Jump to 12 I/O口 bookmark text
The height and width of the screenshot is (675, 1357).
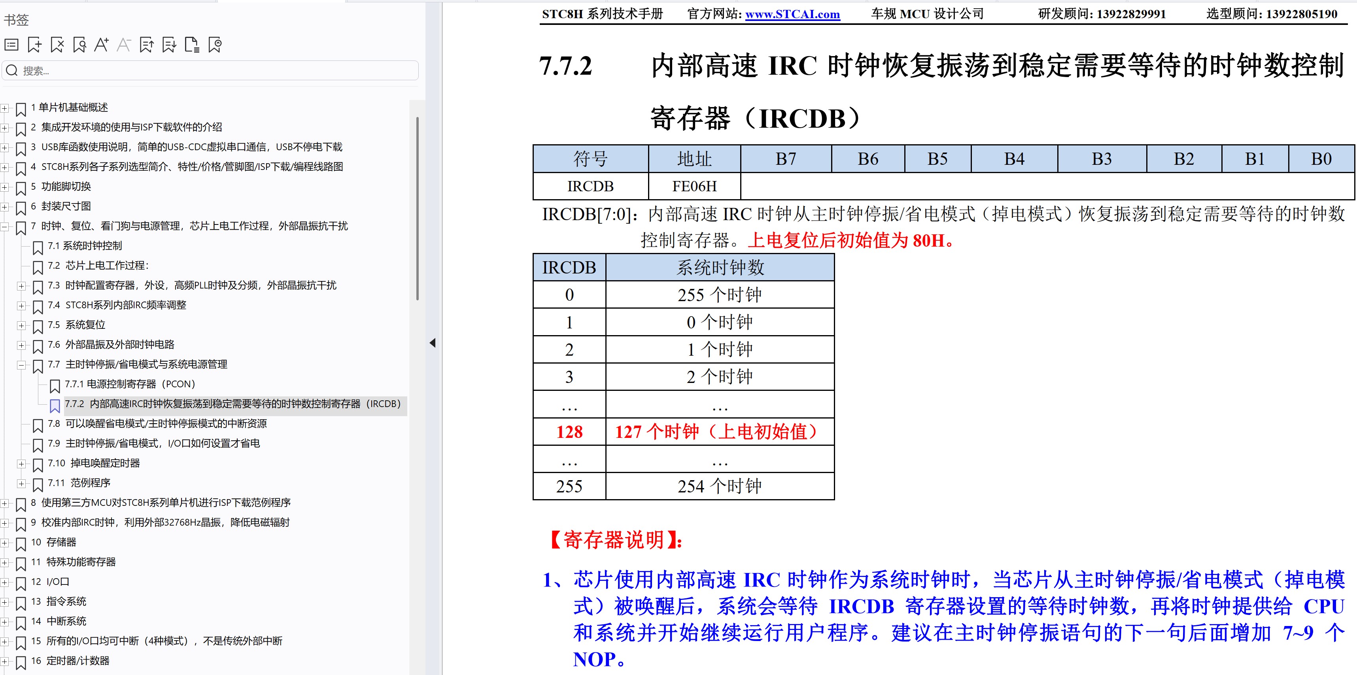pyautogui.click(x=50, y=581)
